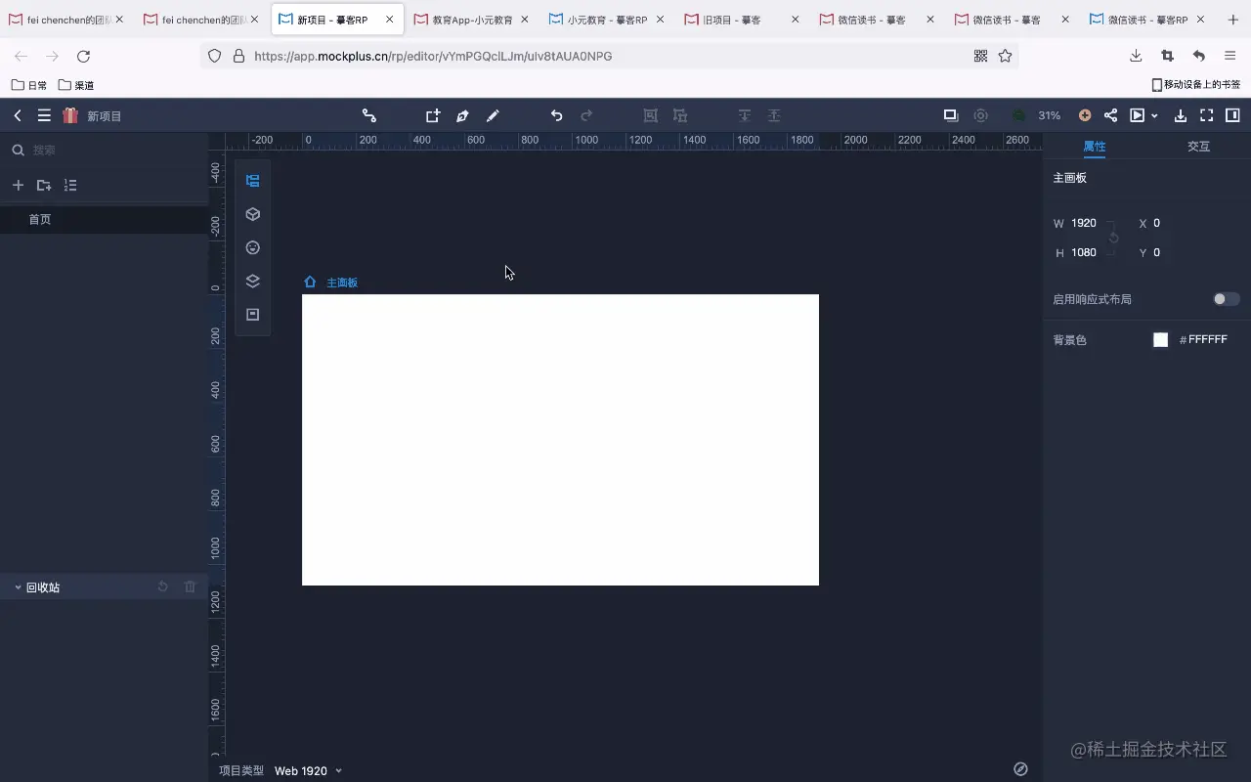This screenshot has height=782, width=1251.
Task: Click the trash icon in 回收站
Action: (x=191, y=586)
